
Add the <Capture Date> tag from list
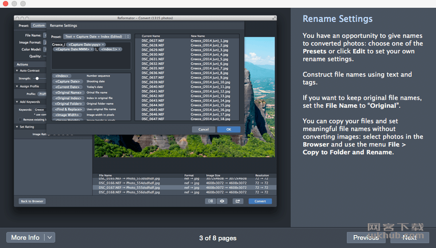pyautogui.click(x=67, y=82)
